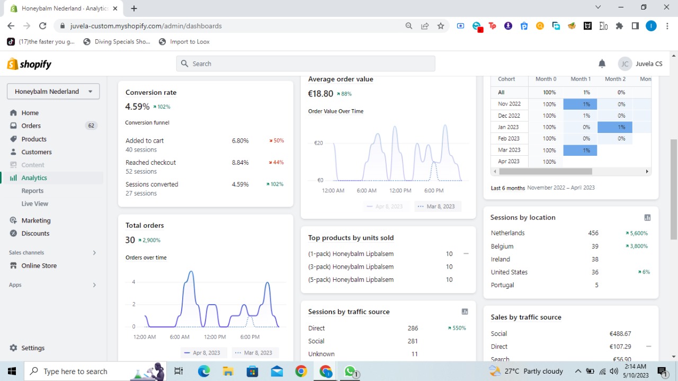This screenshot has height=381, width=678.
Task: Open Online Store sales channel
Action: [x=39, y=265]
